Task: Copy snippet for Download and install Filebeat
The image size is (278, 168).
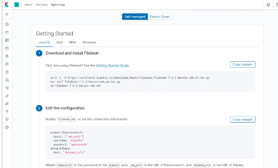Action: tap(242, 64)
